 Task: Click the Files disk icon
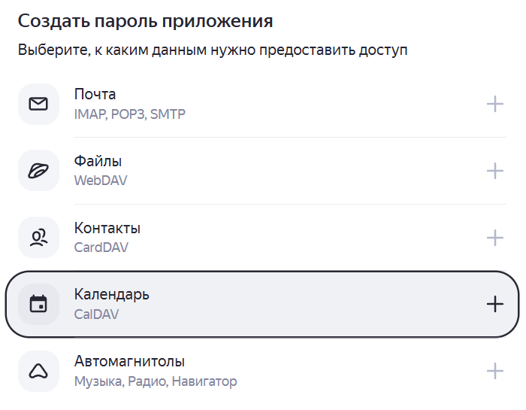coord(38,171)
